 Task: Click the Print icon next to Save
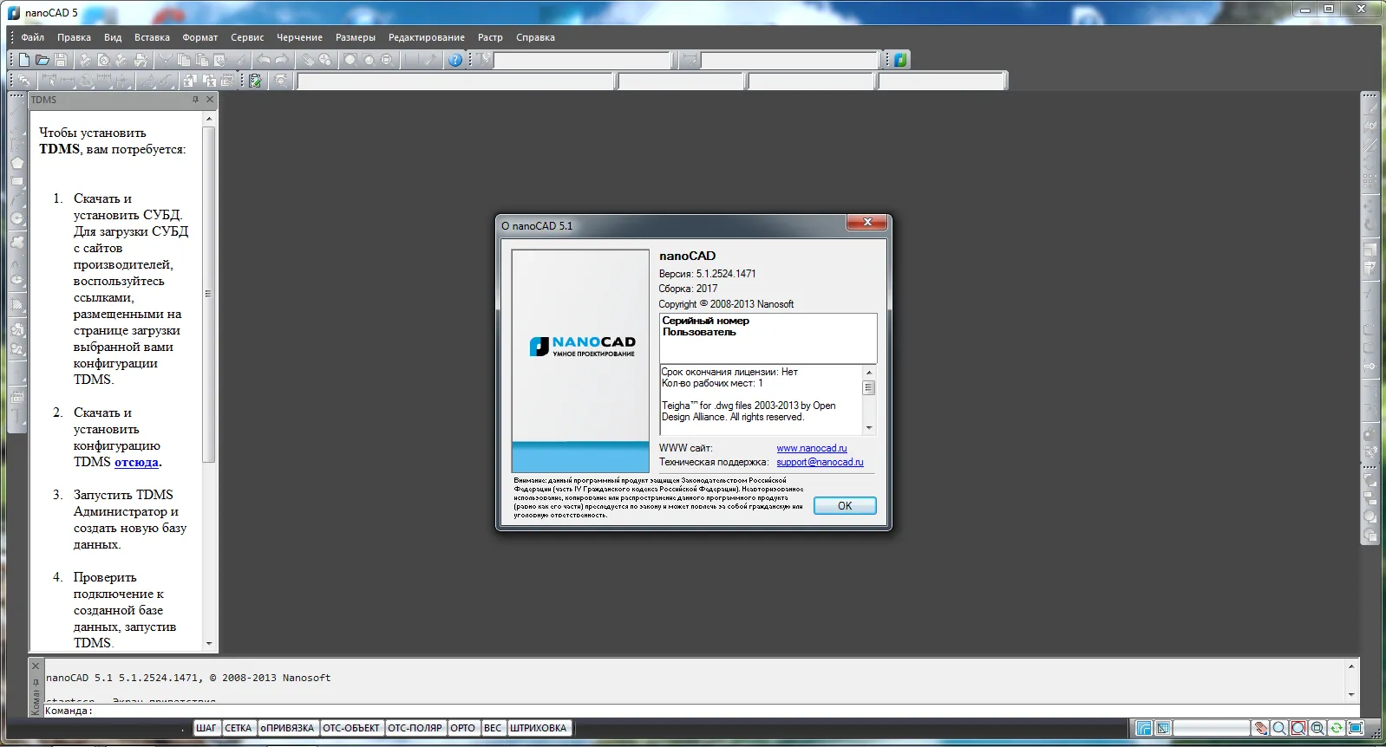coord(85,60)
